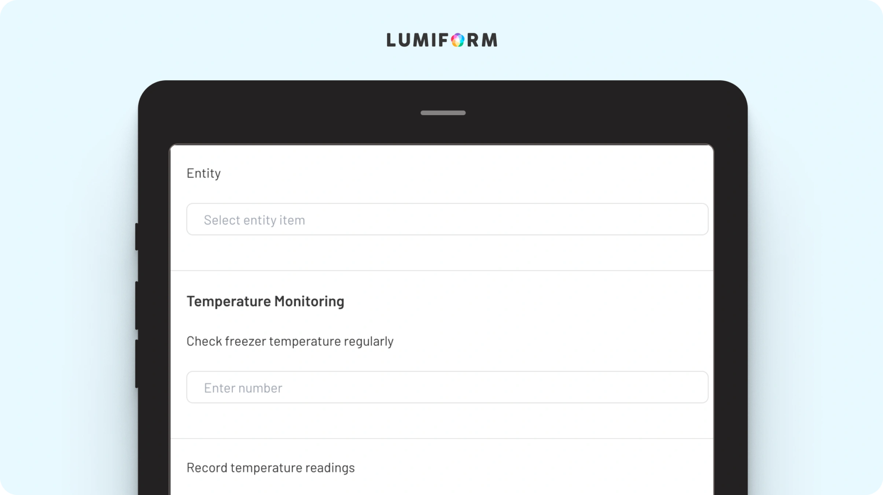Tap the Record temperature readings question
883x495 pixels.
[x=270, y=467]
